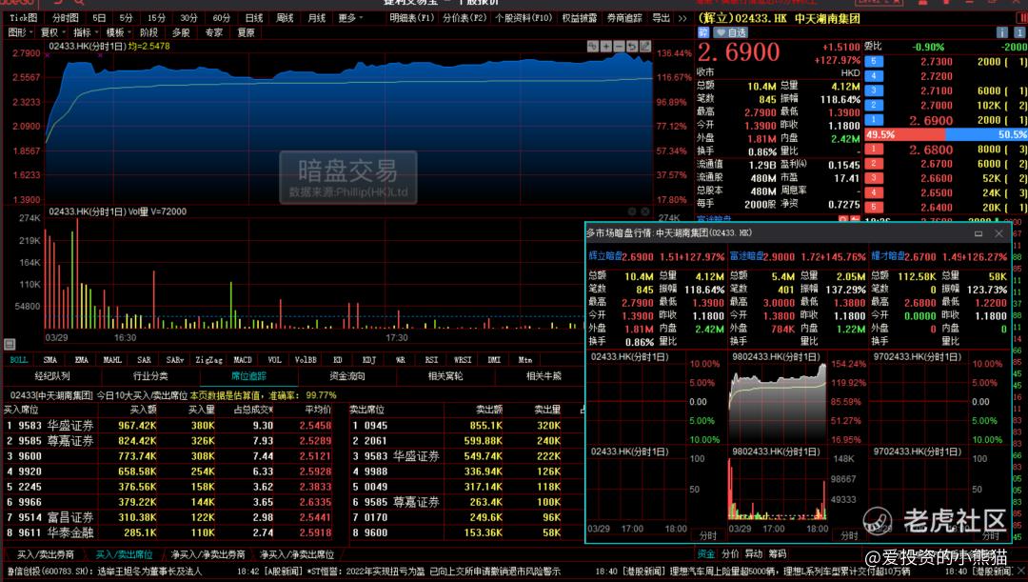Toggle the VolBB indicator
The width and height of the screenshot is (1028, 582).
coord(306,359)
